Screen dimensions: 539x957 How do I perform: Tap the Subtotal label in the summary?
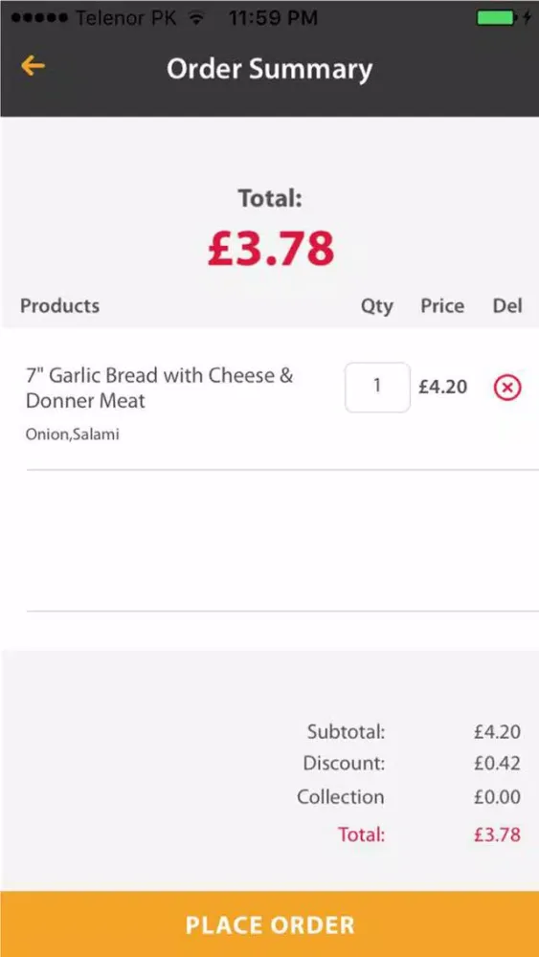pos(347,731)
